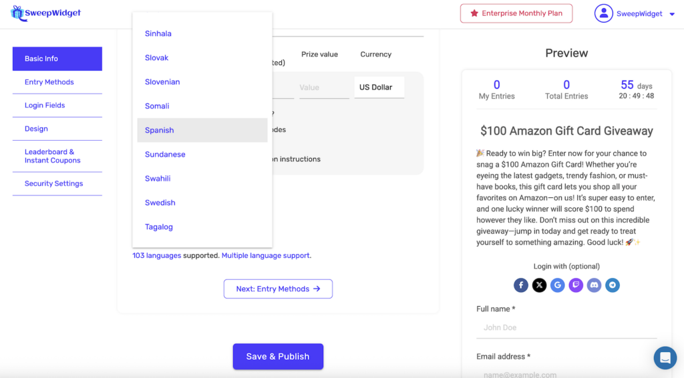Image resolution: width=684 pixels, height=378 pixels.
Task: Go to the Design sidebar tab
Action: [37, 129]
